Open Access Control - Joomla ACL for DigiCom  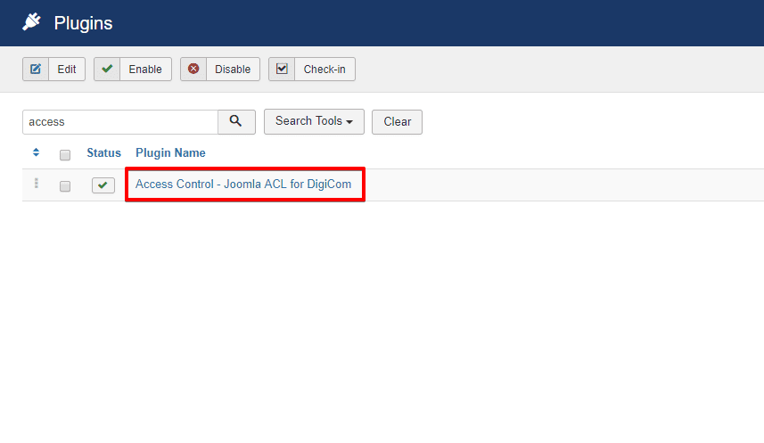pyautogui.click(x=243, y=185)
